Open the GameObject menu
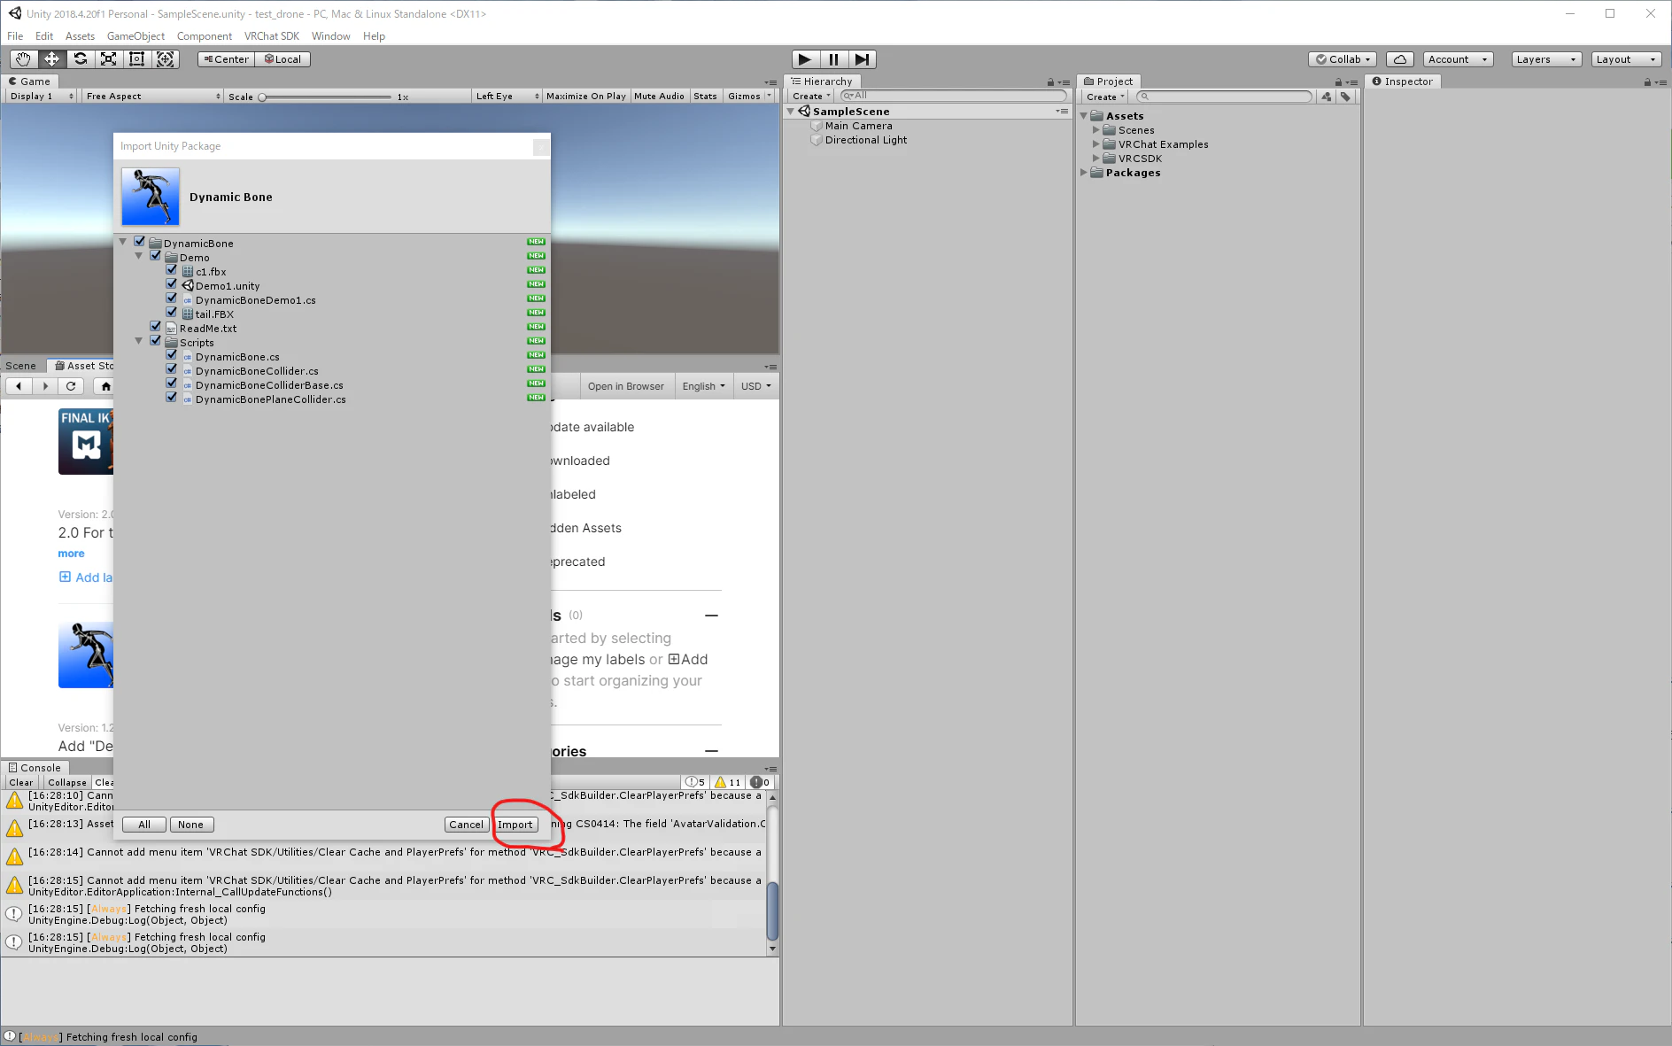1672x1046 pixels. pos(135,36)
